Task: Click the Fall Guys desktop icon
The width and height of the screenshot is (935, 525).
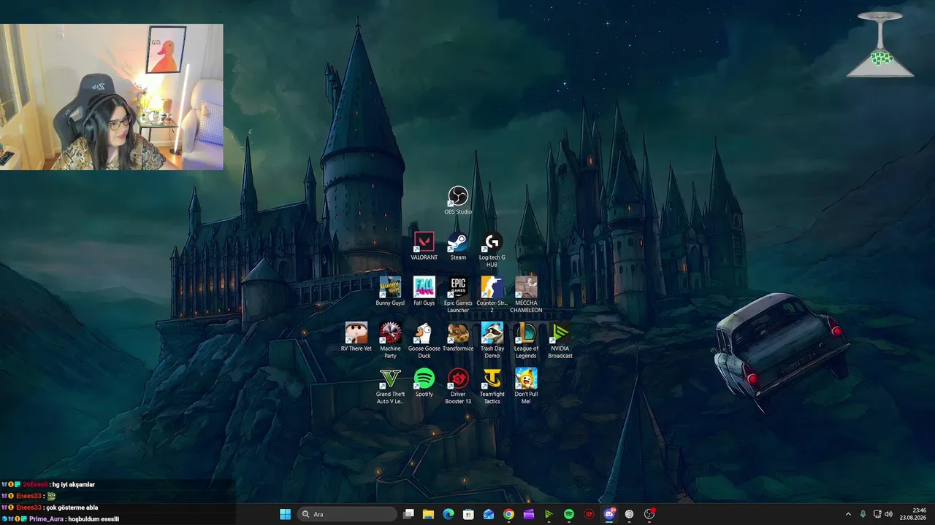Action: (424, 292)
